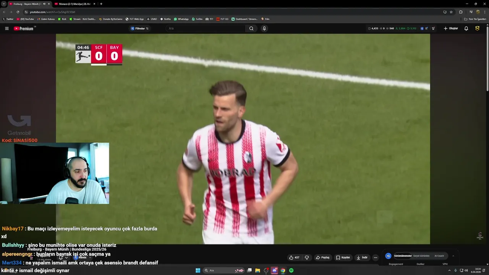The image size is (489, 275).
Task: Mute the Freiburg tab via speaker icon
Action: click(x=44, y=4)
